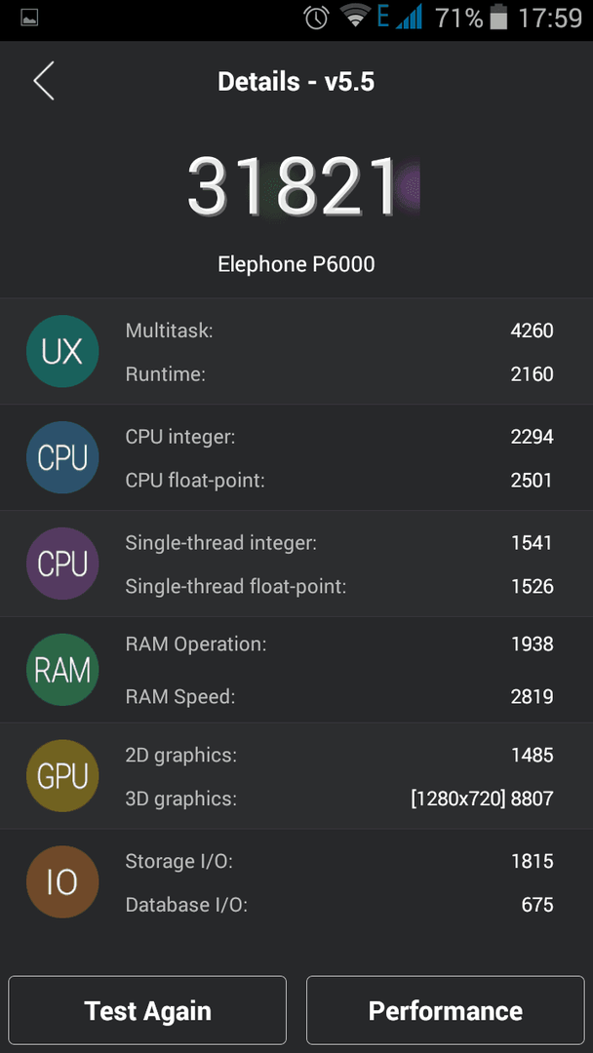The image size is (593, 1053).
Task: Tap the blue CPU circle icon
Action: click(x=62, y=458)
